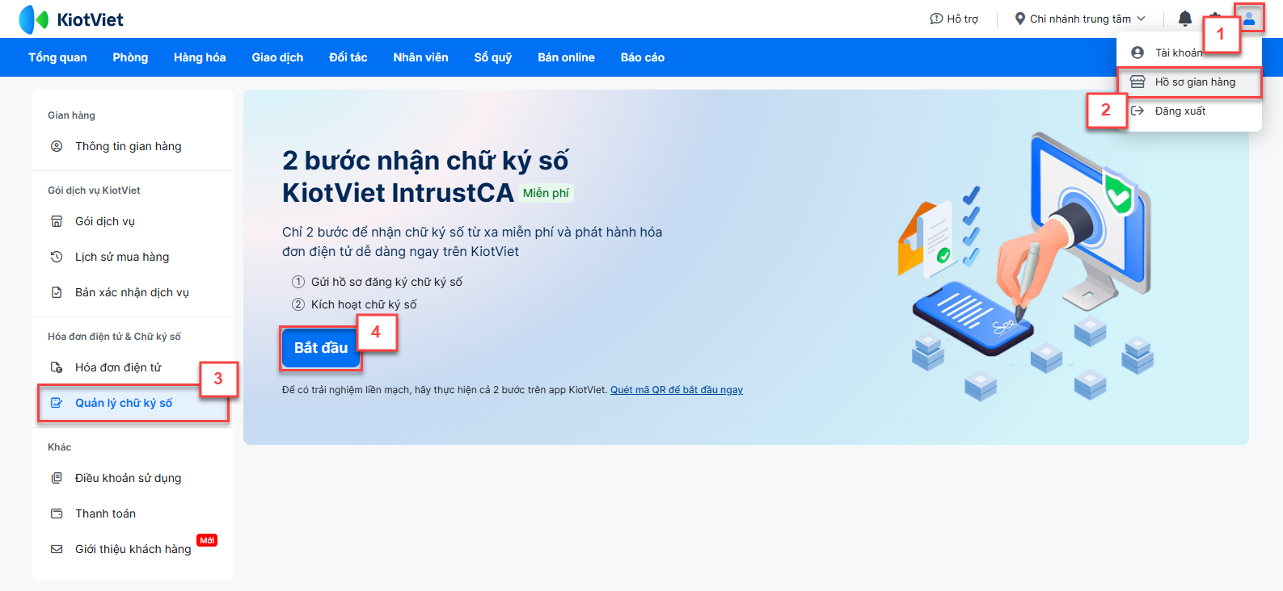1283x591 pixels.
Task: Click the Quản lý chữ ký số pen icon
Action: (57, 403)
